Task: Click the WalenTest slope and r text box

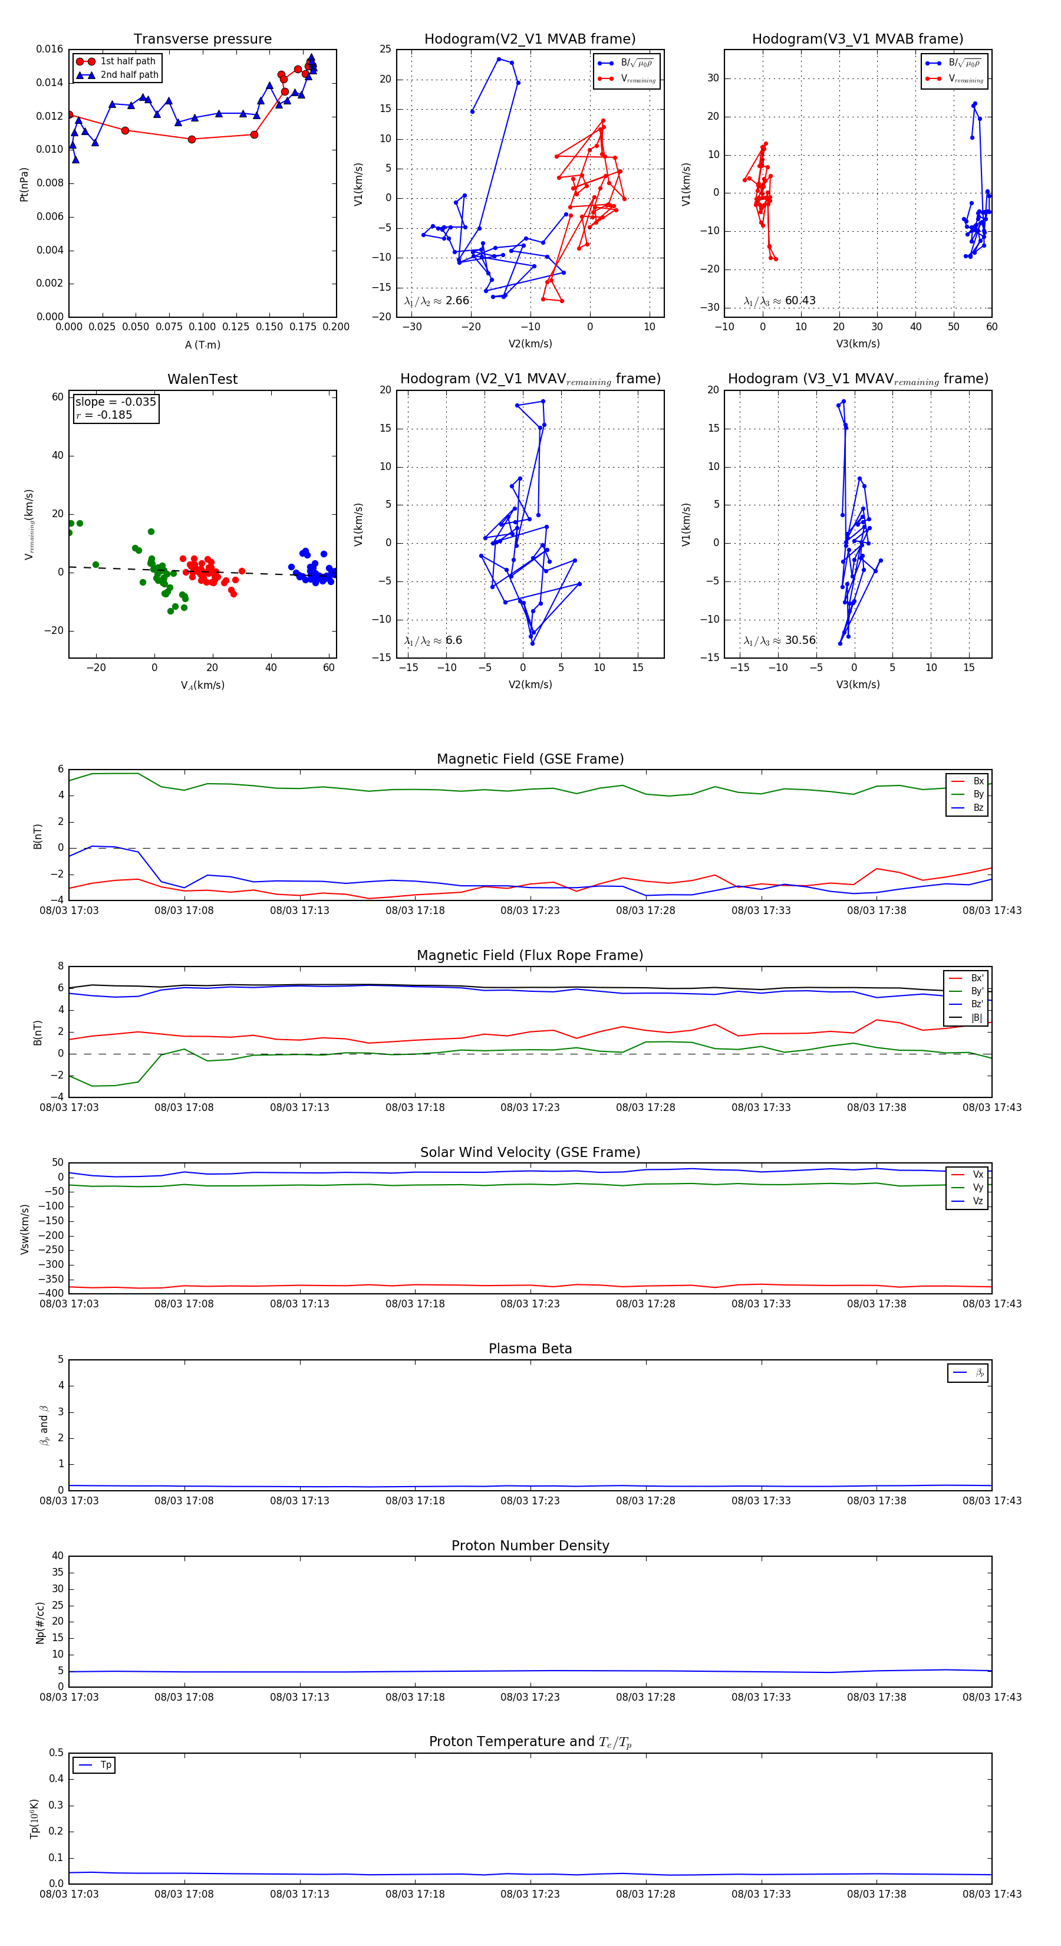Action: [x=115, y=409]
